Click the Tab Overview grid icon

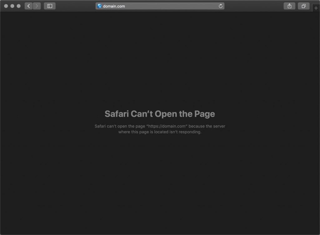(303, 6)
